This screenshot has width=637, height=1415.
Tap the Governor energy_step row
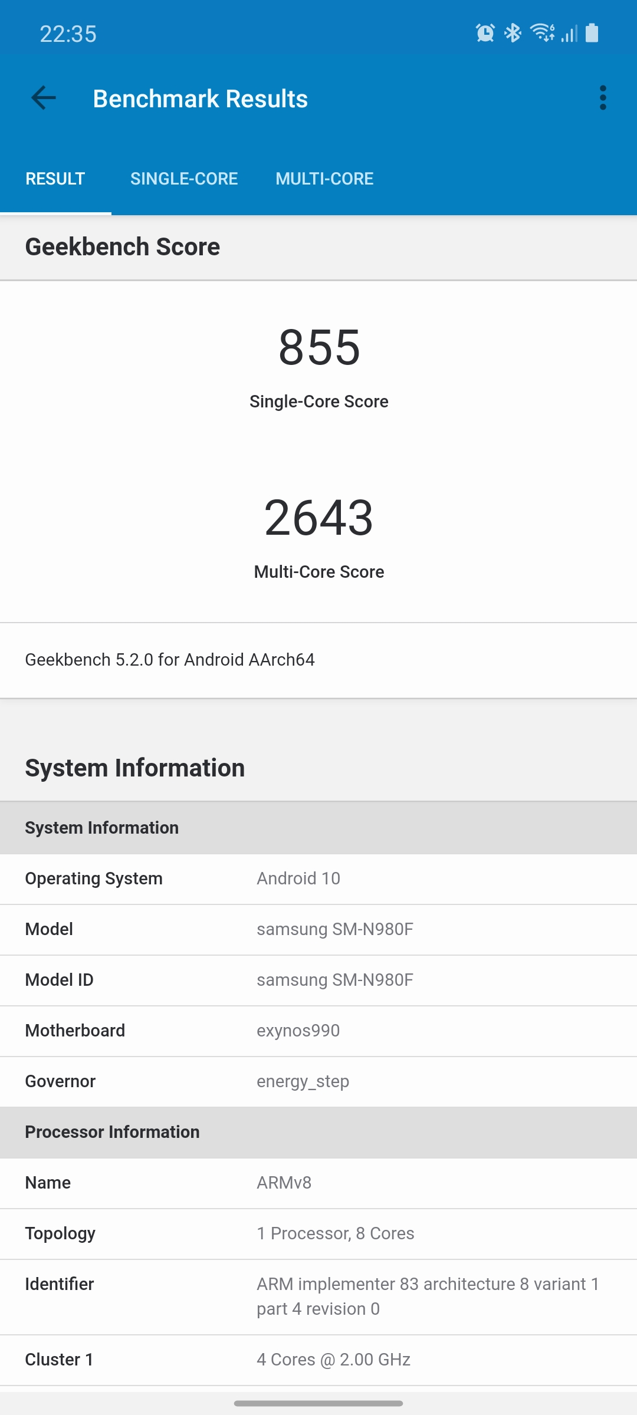click(x=318, y=1081)
